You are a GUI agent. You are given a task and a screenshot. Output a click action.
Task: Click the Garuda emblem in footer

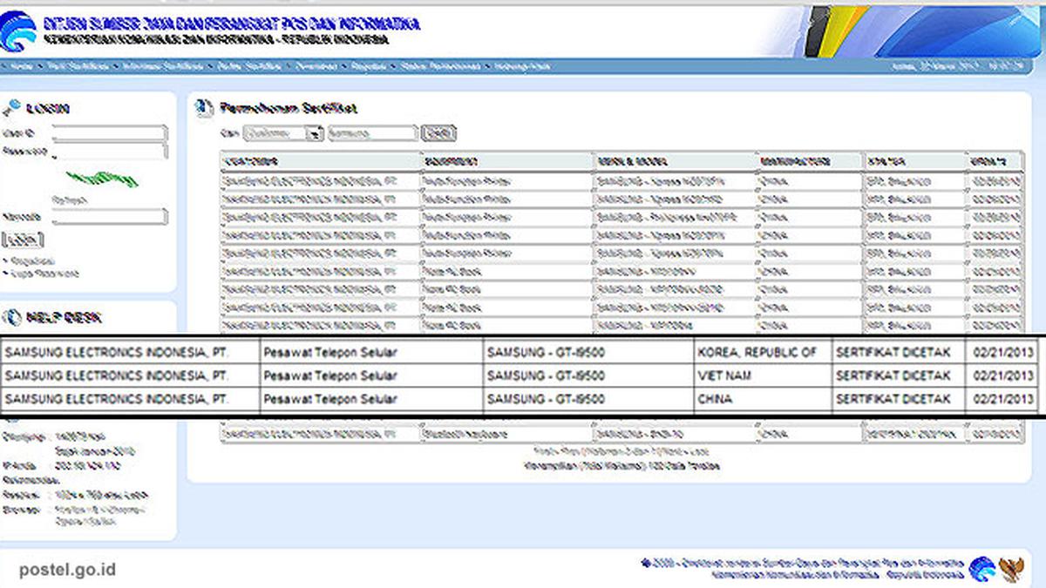coord(1011,569)
